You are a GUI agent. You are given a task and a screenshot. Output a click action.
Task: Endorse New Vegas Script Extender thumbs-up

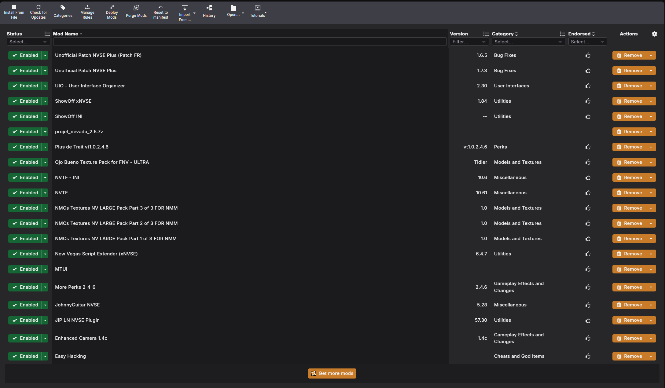(588, 254)
